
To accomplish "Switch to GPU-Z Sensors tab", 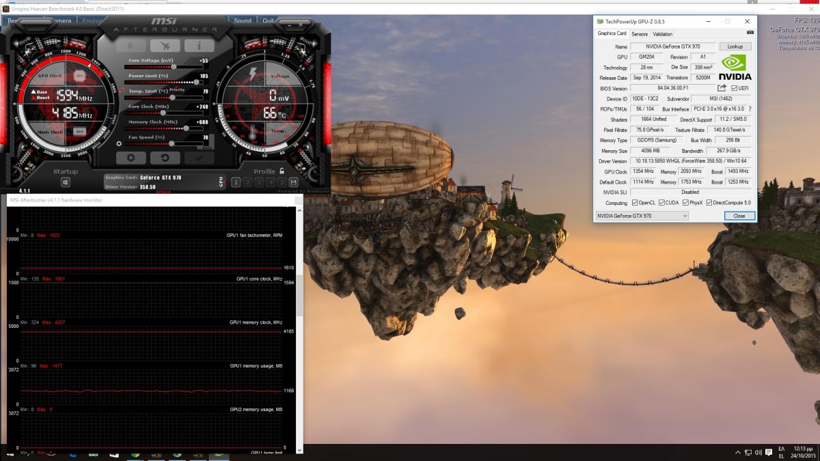I will click(x=640, y=34).
